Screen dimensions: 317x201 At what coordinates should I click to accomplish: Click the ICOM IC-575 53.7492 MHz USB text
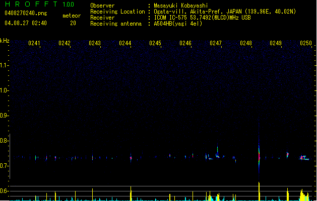[203, 18]
